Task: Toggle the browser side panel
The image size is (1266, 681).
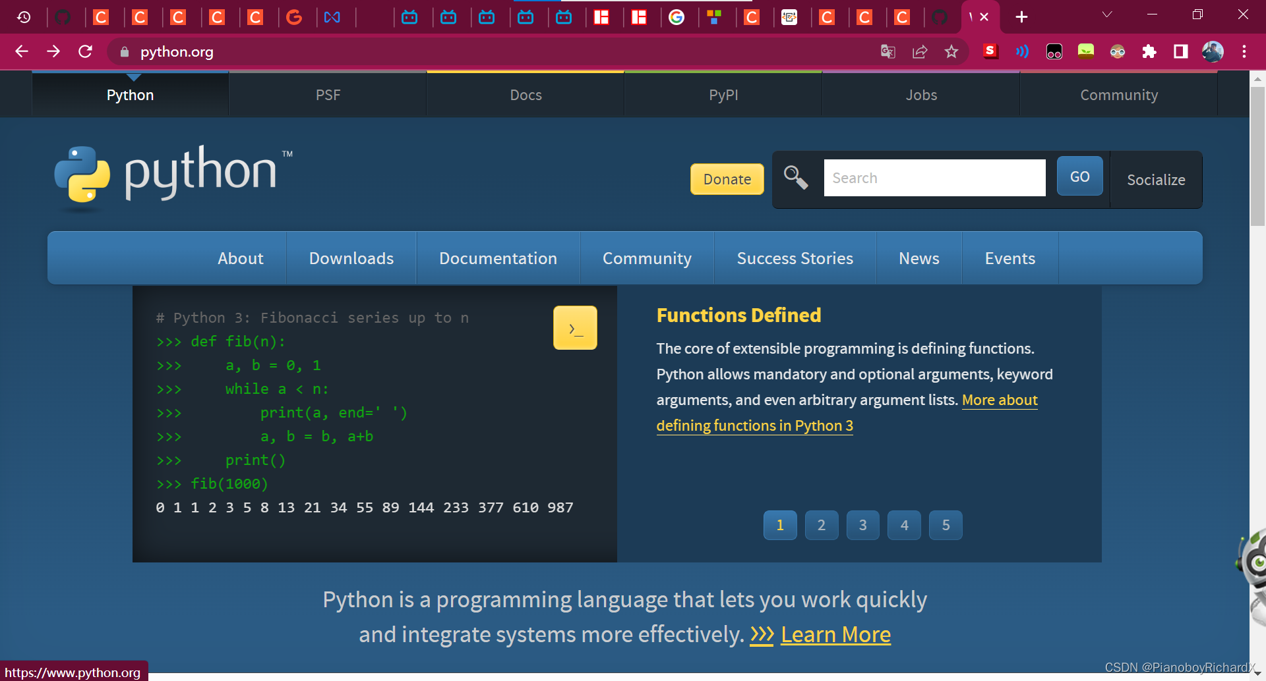Action: [1181, 51]
